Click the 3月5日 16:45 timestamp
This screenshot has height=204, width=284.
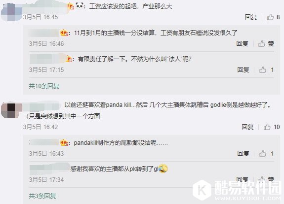[41, 17]
